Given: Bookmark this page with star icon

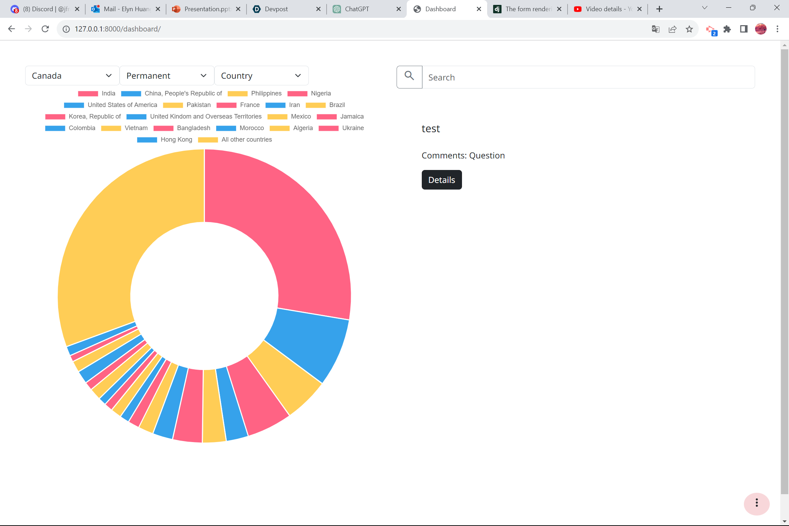Looking at the screenshot, I should click(x=689, y=29).
